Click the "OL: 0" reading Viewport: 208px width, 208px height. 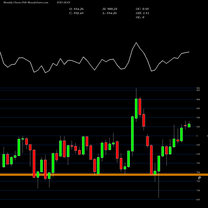point(140,17)
